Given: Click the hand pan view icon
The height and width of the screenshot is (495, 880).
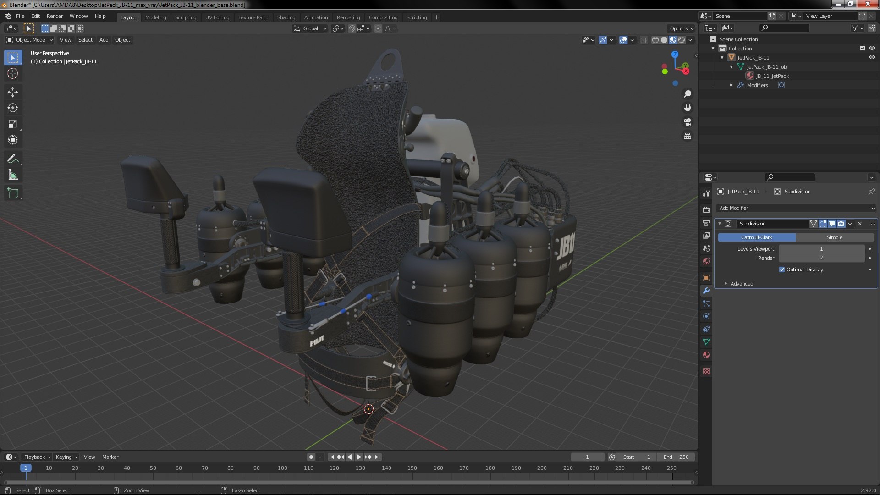Looking at the screenshot, I should (x=687, y=108).
